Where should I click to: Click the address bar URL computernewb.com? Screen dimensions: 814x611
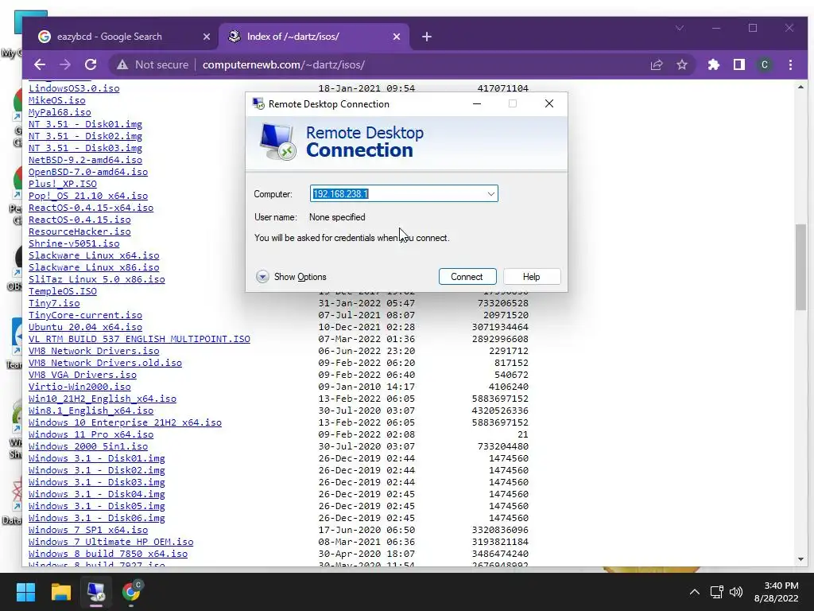click(x=284, y=64)
